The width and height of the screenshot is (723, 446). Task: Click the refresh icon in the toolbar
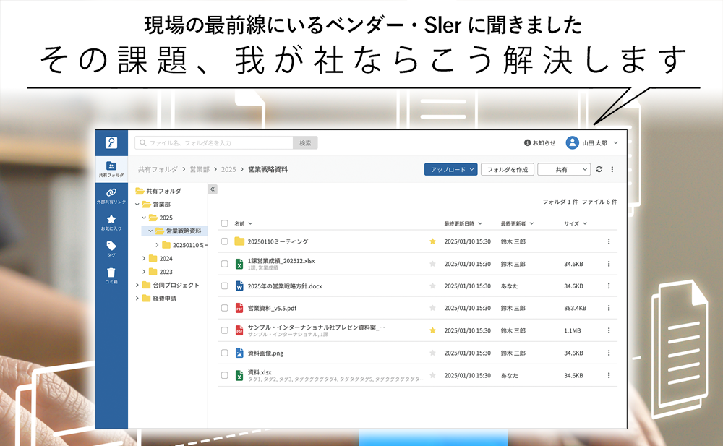[599, 169]
